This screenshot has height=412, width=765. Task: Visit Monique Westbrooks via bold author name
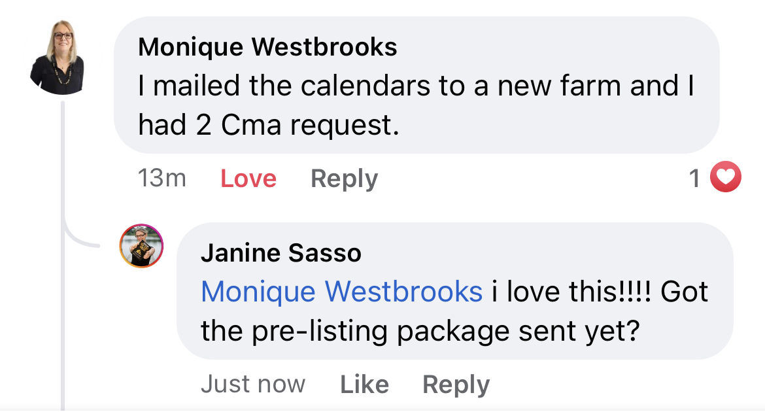[x=268, y=47]
